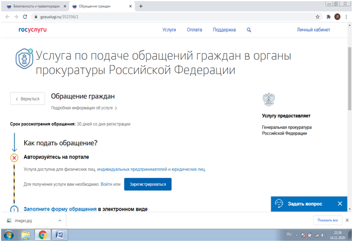Click the network signal tray icon

tap(317, 235)
